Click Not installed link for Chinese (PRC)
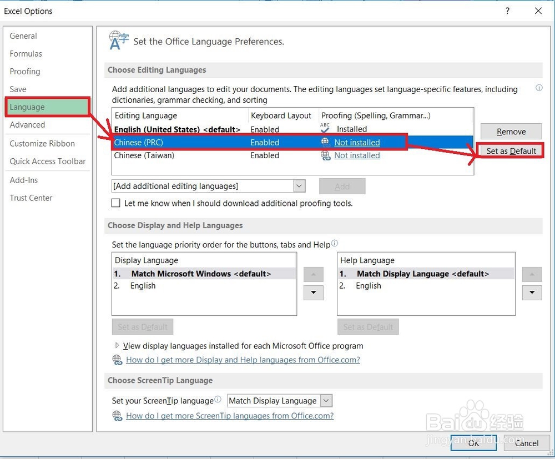 (357, 142)
